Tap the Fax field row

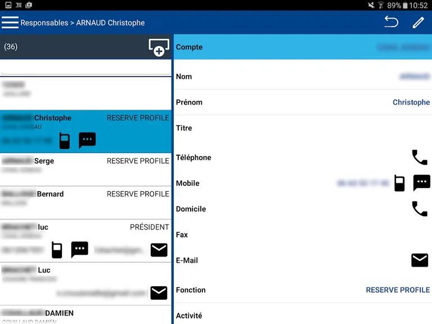[x=303, y=235]
